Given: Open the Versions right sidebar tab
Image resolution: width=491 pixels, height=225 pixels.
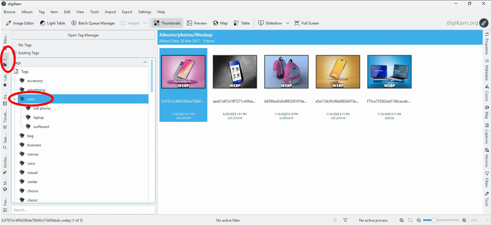Looking at the screenshot, I should pos(487,158).
